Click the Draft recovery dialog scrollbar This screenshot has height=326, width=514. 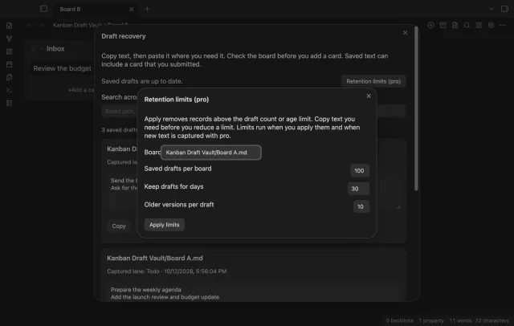click(x=416, y=108)
